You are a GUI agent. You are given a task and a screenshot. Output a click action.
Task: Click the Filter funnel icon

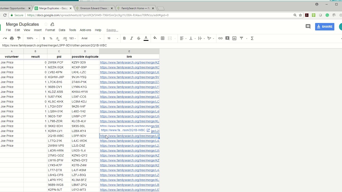(x=242, y=38)
